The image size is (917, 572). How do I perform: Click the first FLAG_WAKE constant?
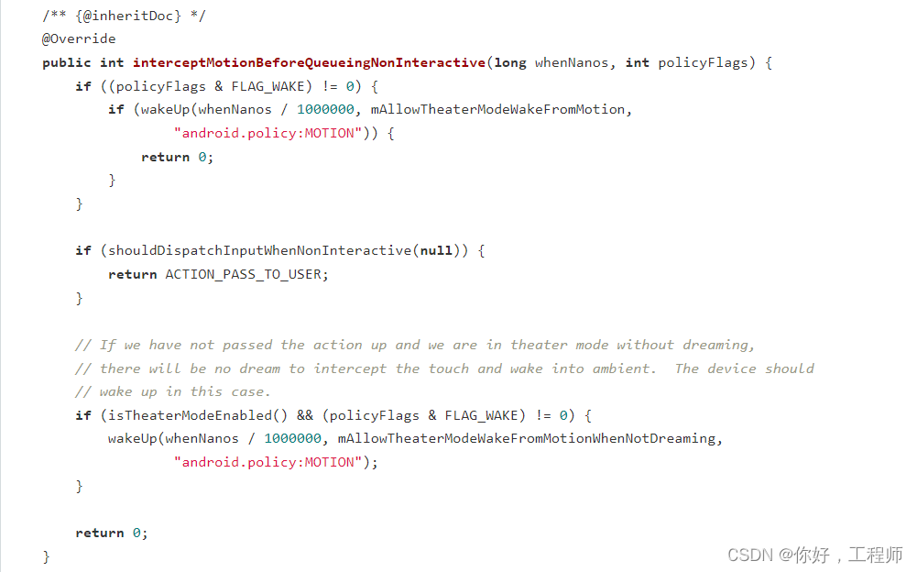[x=267, y=87]
